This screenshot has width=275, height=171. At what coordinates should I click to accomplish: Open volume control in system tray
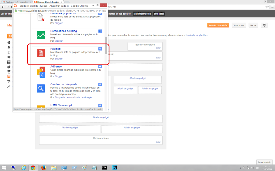[252, 168]
